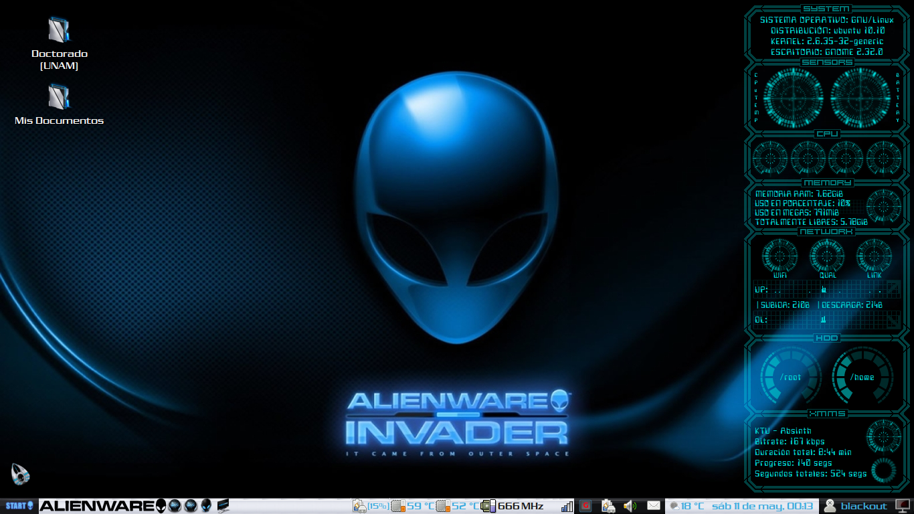This screenshot has width=914, height=514.
Task: Open the 666 MHz CPU frequency applet
Action: pos(513,506)
